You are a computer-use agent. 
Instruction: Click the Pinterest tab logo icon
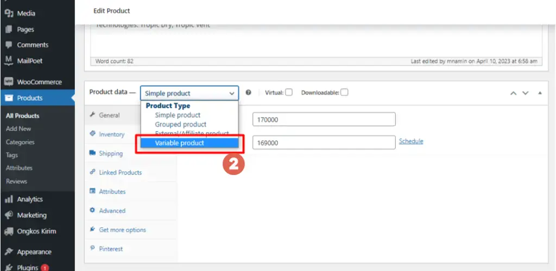click(x=92, y=249)
